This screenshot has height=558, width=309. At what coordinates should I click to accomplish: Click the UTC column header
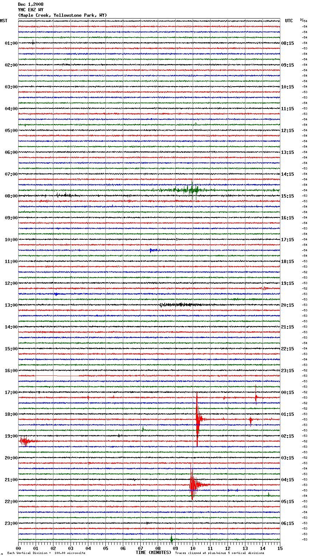click(289, 21)
